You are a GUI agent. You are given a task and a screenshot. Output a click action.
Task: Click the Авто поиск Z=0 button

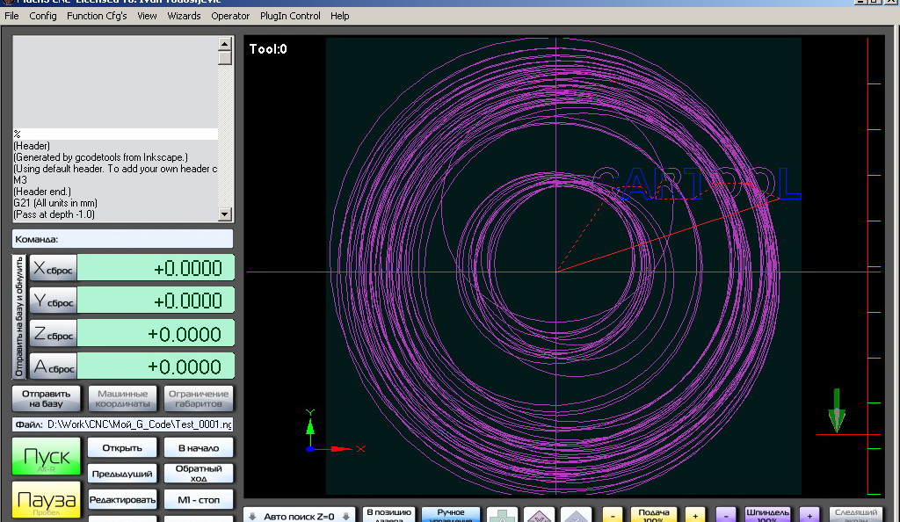300,516
